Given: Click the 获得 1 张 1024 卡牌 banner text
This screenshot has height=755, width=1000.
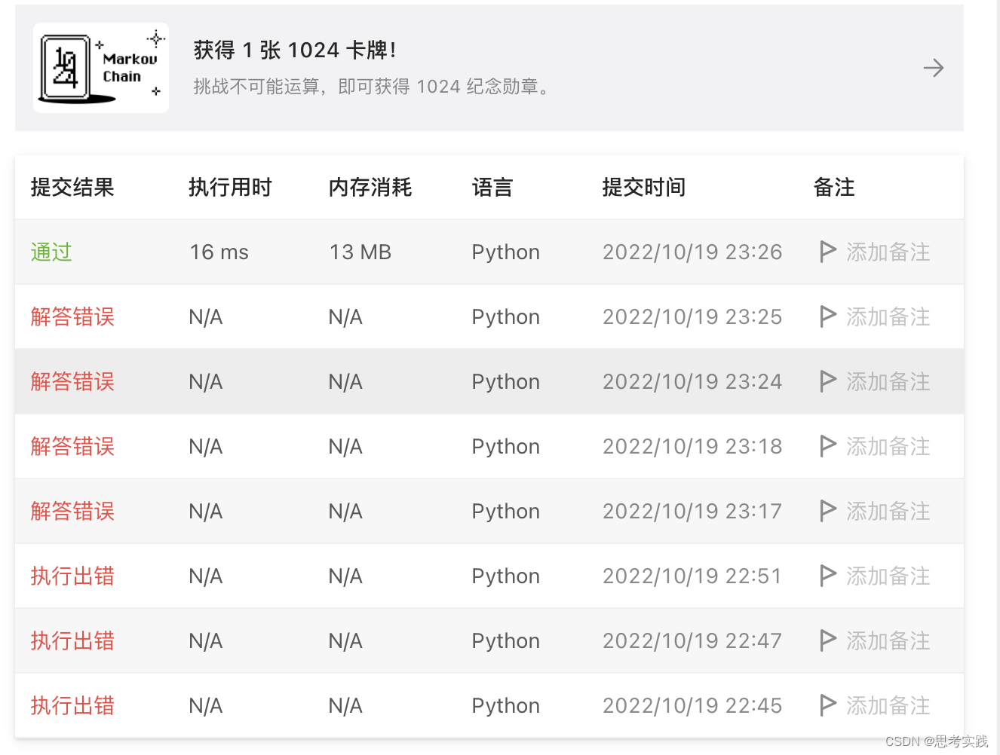Looking at the screenshot, I should pyautogui.click(x=296, y=50).
